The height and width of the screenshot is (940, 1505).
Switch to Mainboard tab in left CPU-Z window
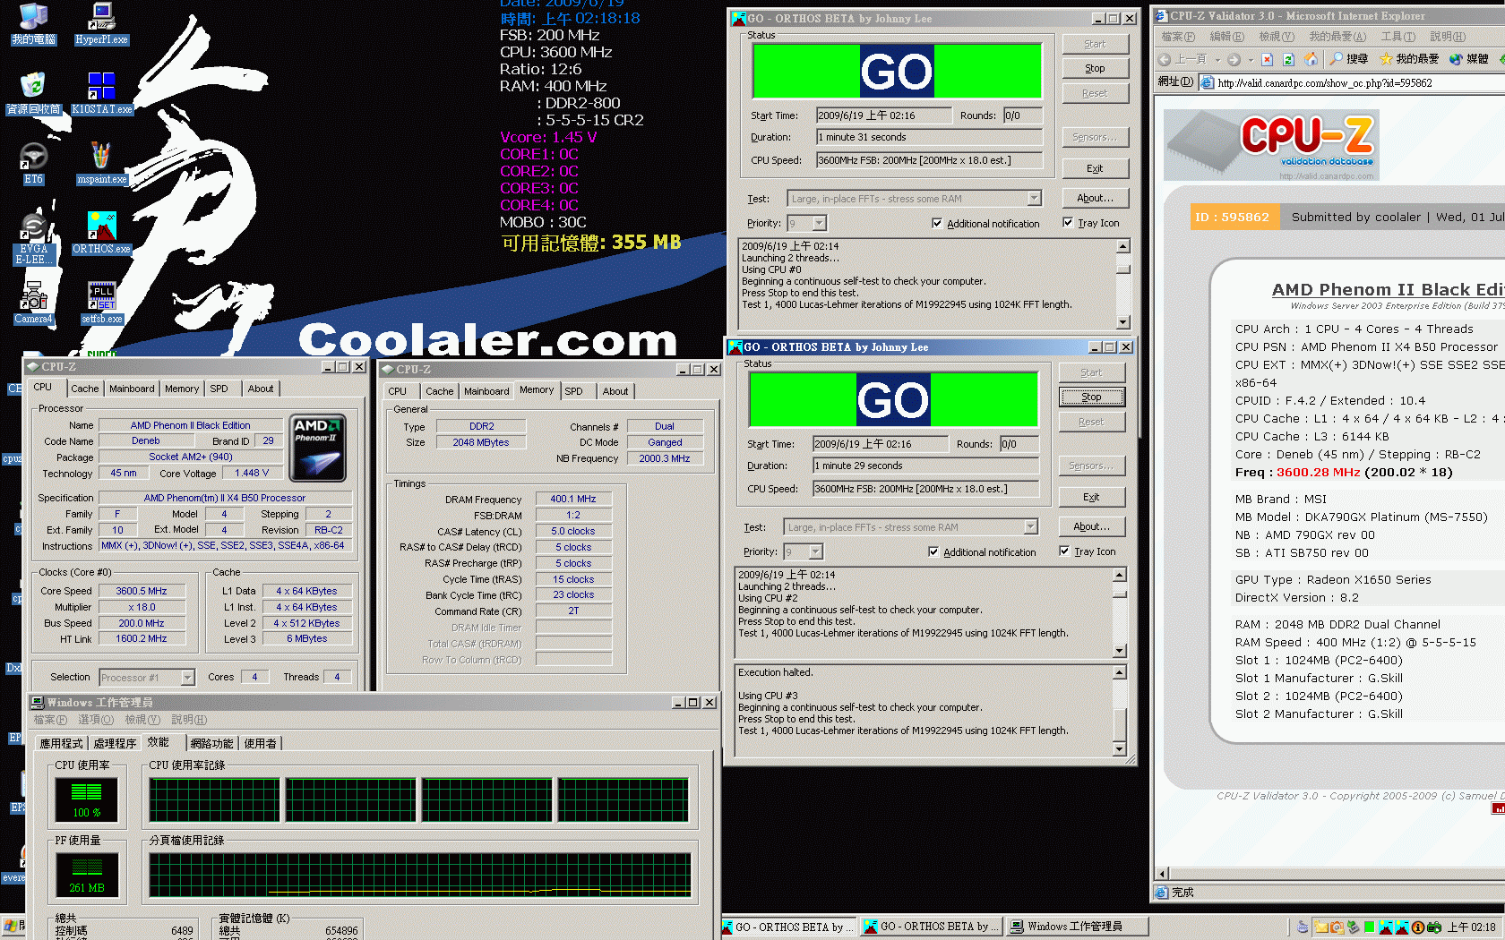pyautogui.click(x=132, y=389)
